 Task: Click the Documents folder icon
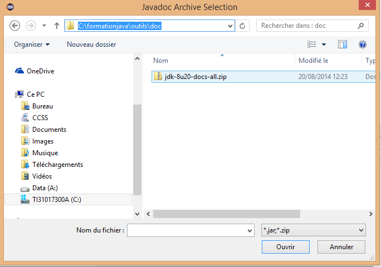tap(25, 130)
